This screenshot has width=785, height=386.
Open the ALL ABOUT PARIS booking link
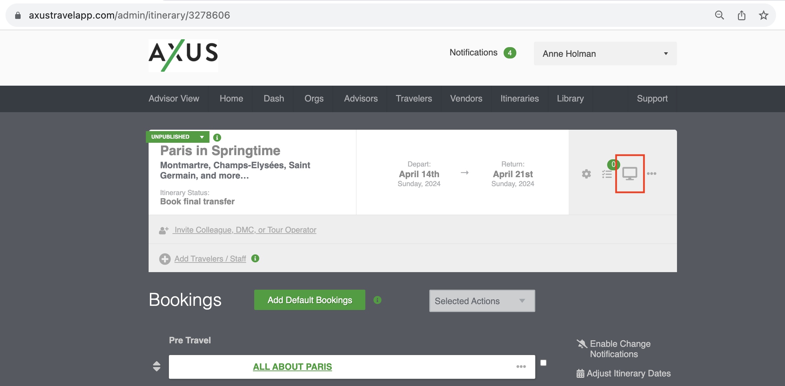(x=292, y=367)
